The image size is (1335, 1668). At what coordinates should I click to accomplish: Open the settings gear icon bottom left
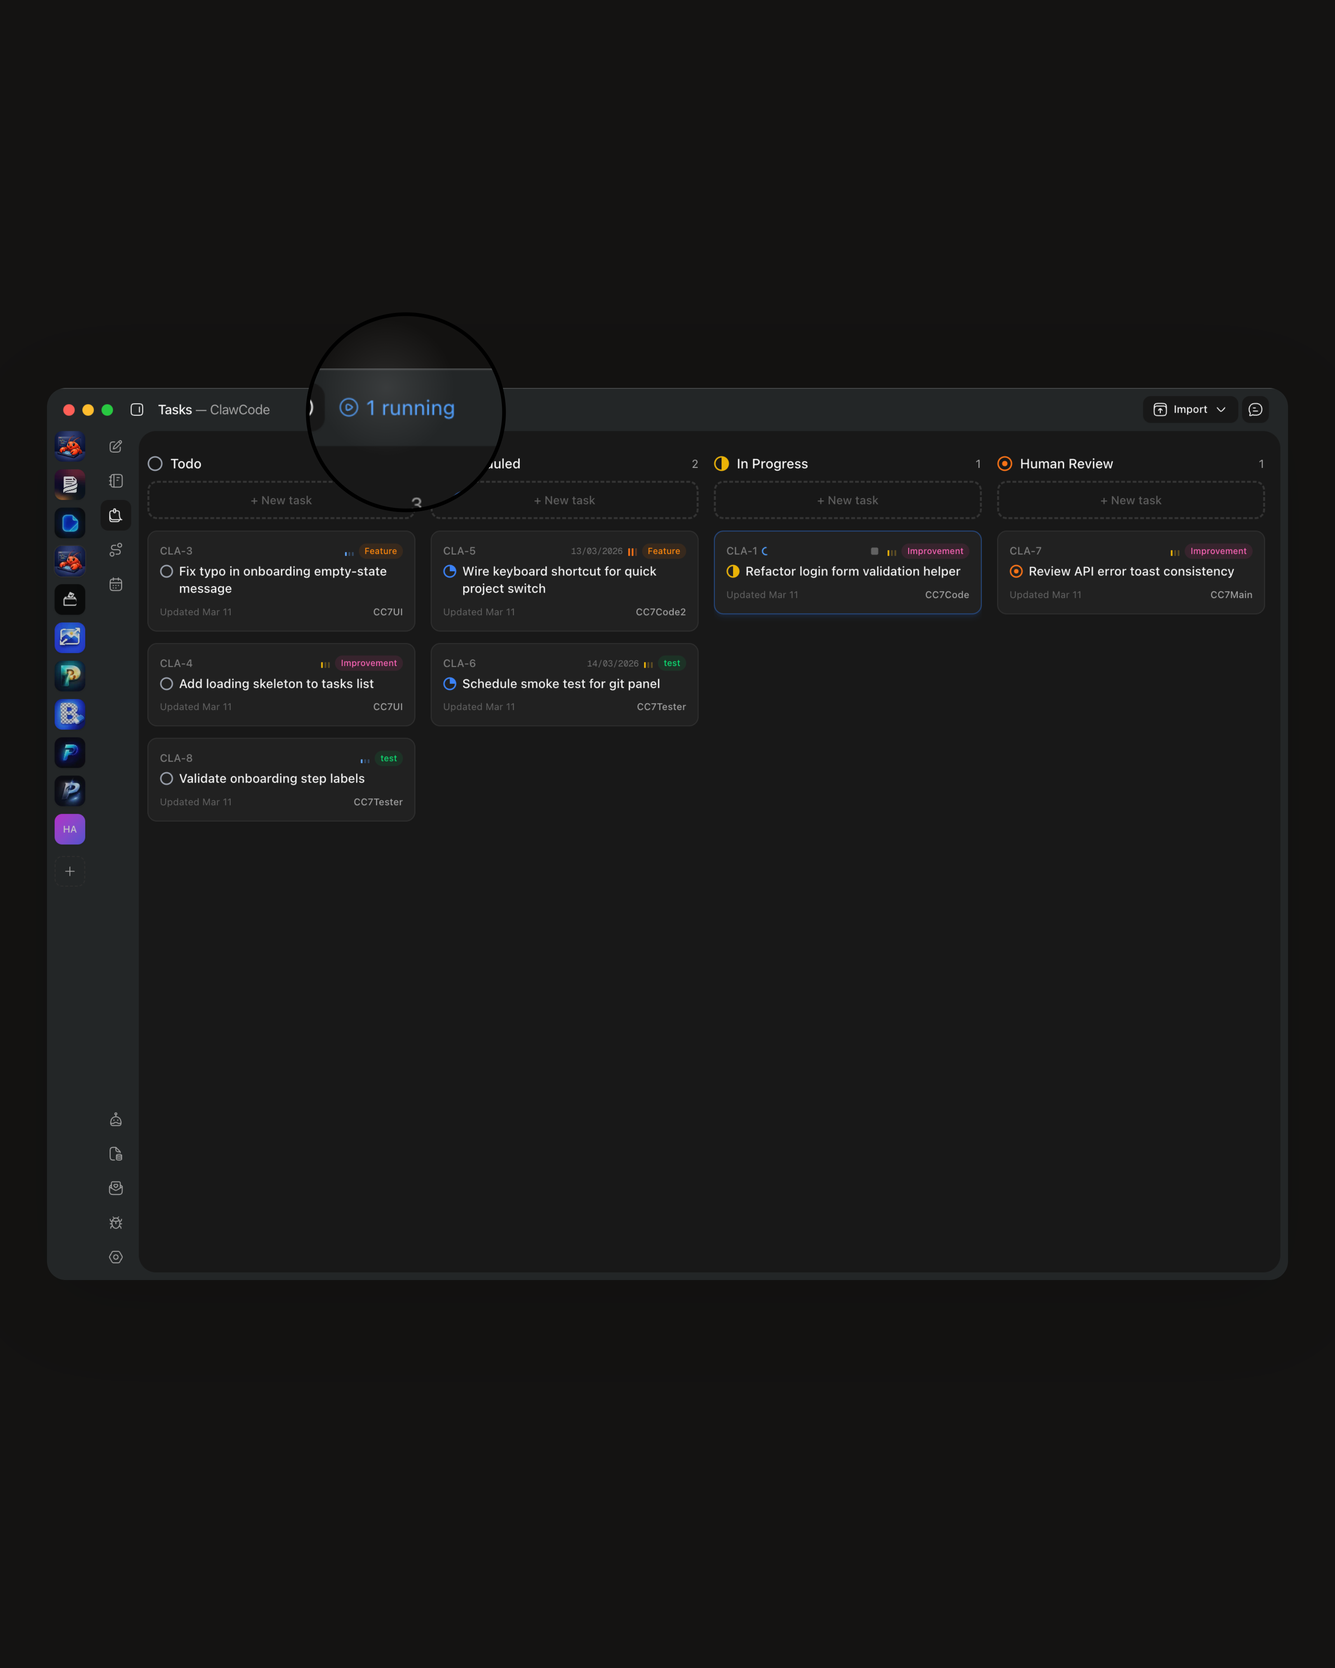pyautogui.click(x=116, y=1257)
